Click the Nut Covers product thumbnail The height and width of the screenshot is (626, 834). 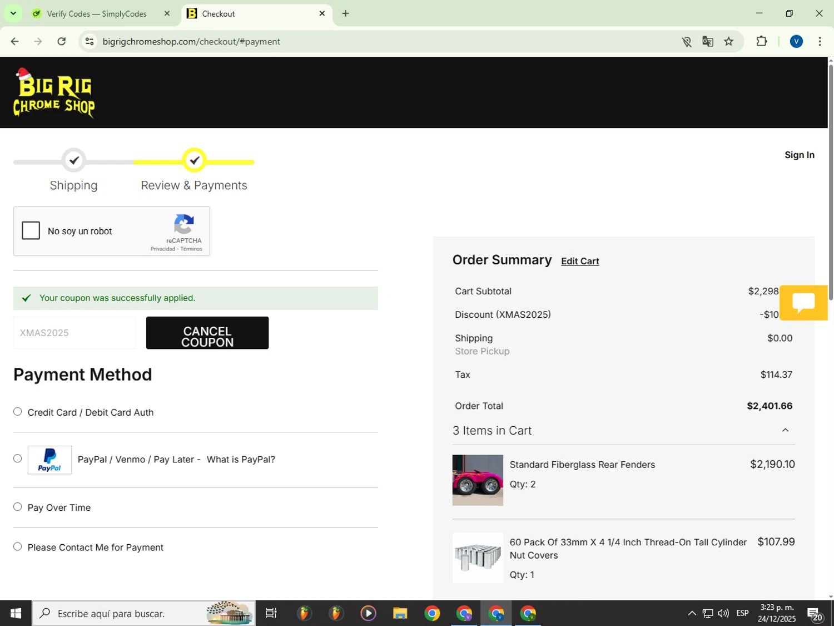coord(478,558)
